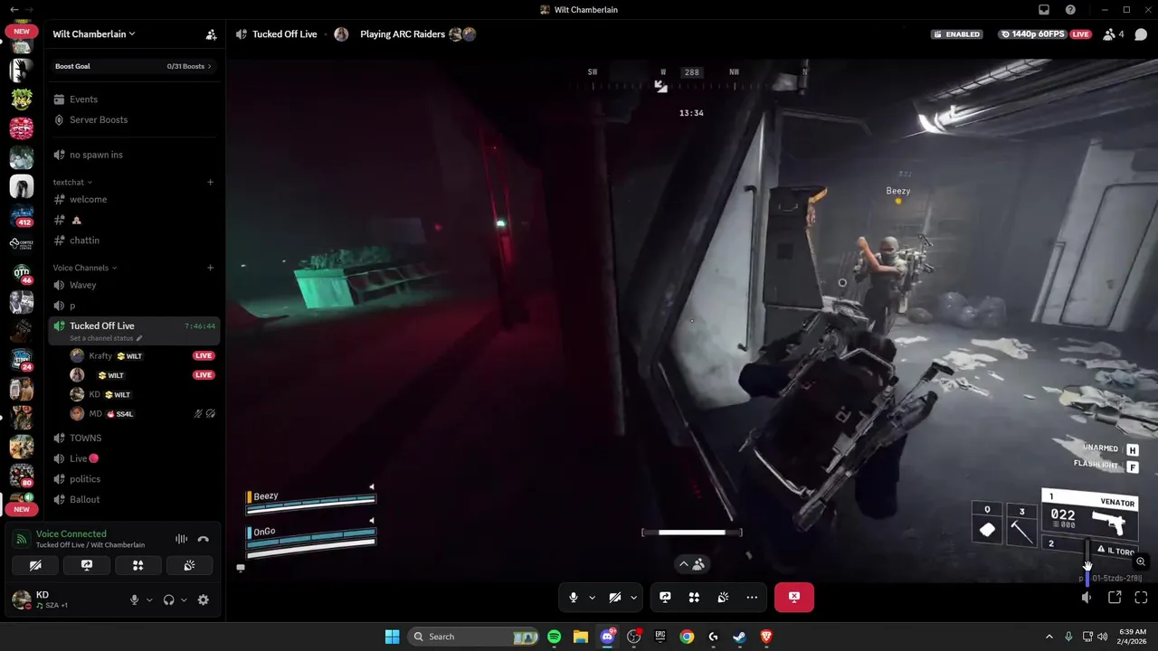The image size is (1158, 651).
Task: Collapse the Voice Channels category
Action: point(84,268)
